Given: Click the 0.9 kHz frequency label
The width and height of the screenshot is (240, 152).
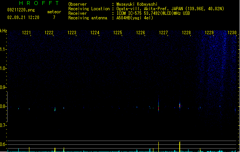Looking at the screenshot, I should click(3, 87).
